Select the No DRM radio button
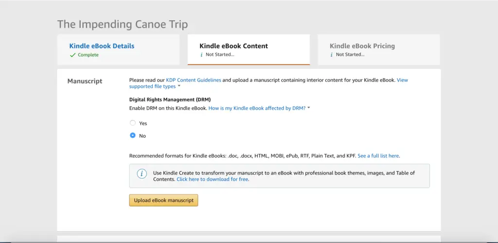This screenshot has height=243, width=498. pos(133,136)
